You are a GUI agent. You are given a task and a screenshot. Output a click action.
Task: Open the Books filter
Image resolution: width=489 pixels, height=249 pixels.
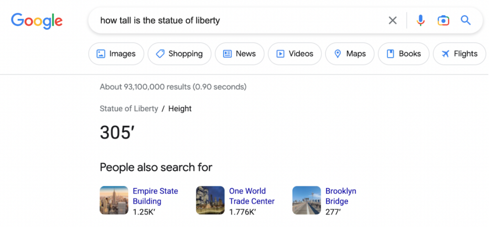(404, 54)
